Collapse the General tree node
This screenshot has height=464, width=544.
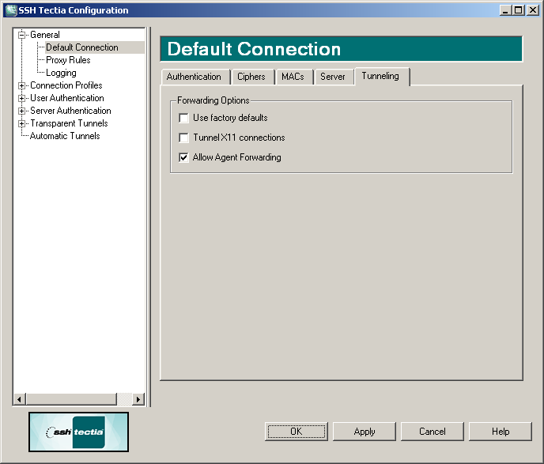tap(22, 35)
